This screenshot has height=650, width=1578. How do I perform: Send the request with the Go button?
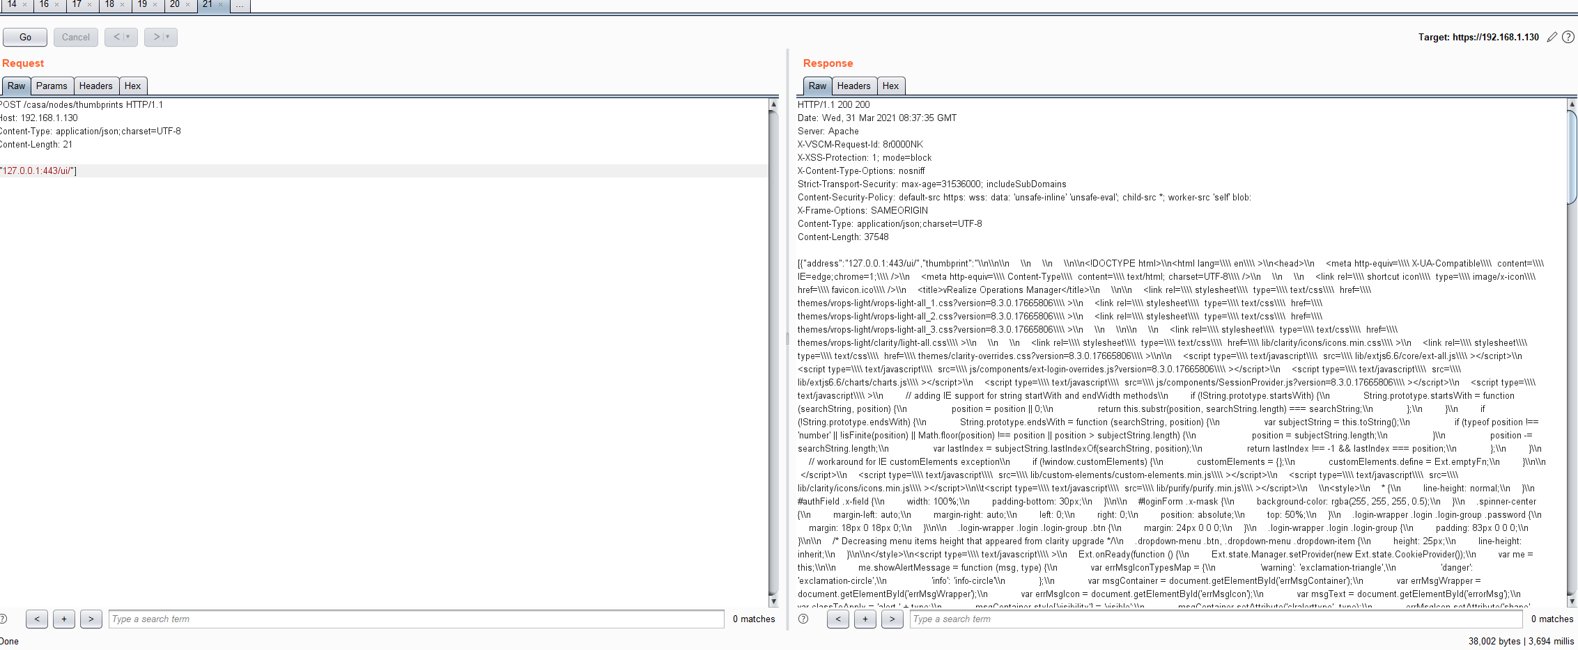click(25, 38)
